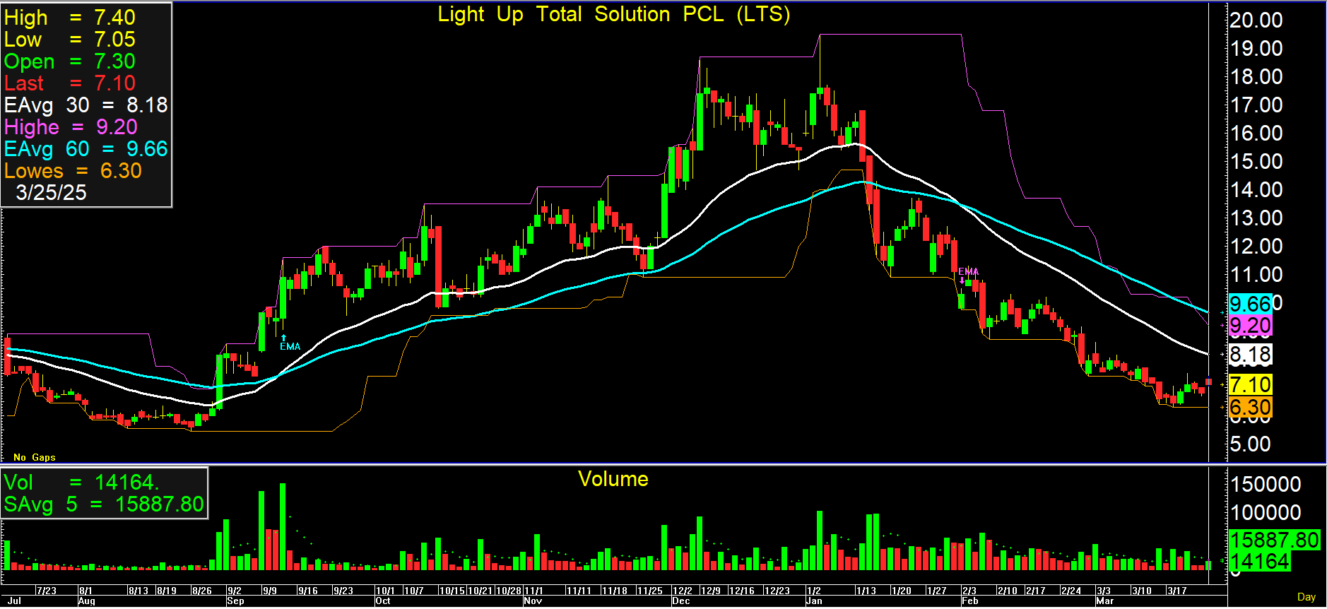1327x609 pixels.
Task: Click the Day timeframe label
Action: pos(1307,597)
